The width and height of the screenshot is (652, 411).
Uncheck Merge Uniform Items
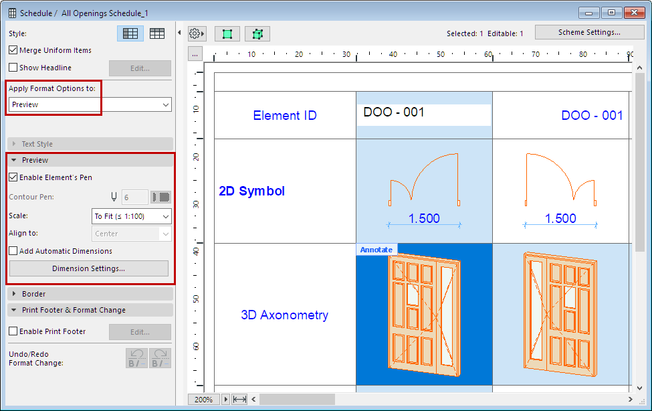13,50
